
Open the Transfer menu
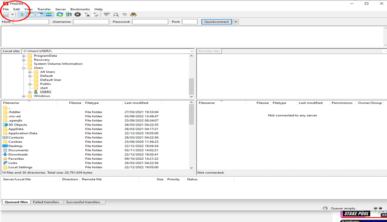[44, 9]
